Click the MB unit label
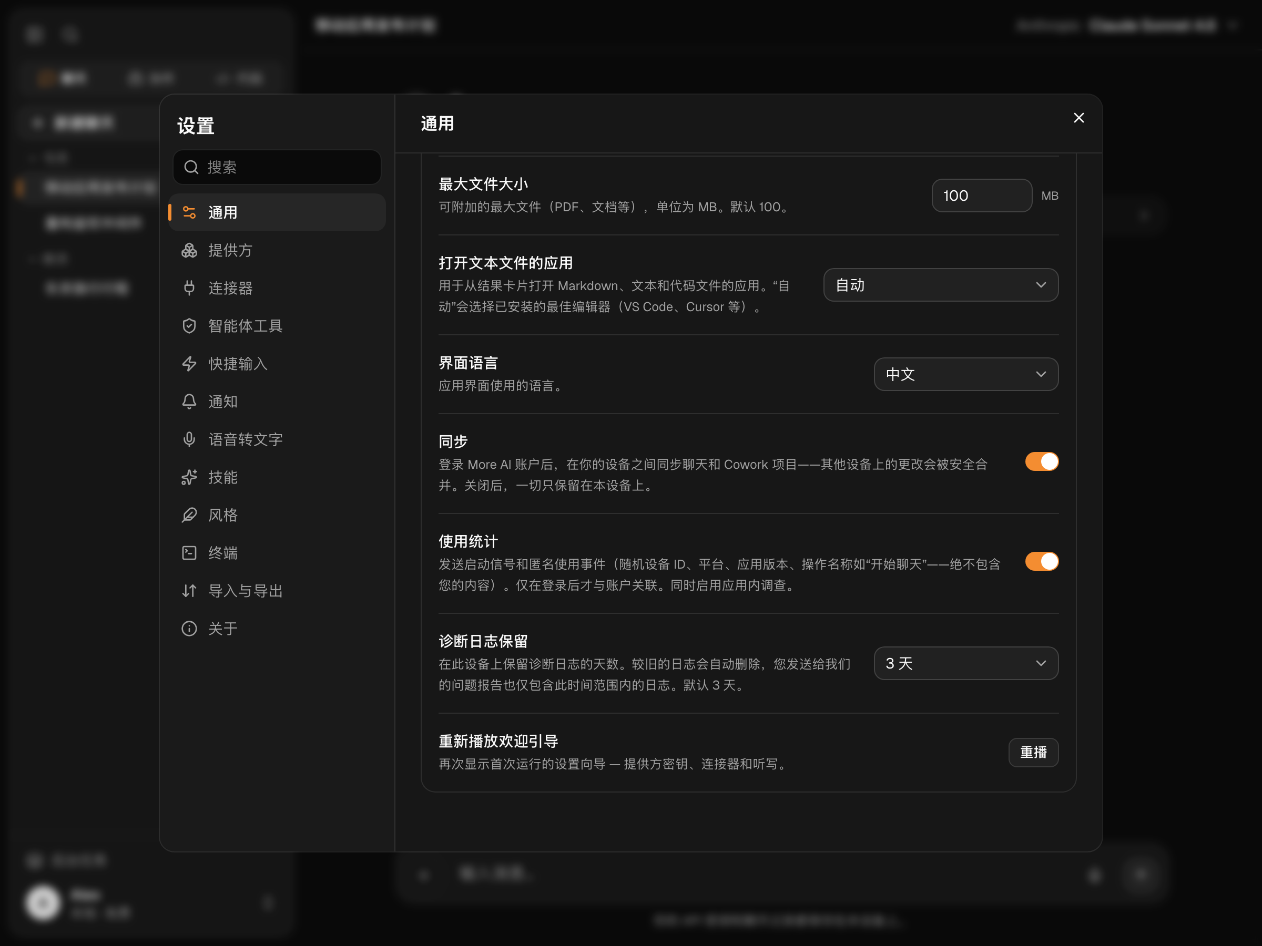The width and height of the screenshot is (1262, 946). [1050, 196]
